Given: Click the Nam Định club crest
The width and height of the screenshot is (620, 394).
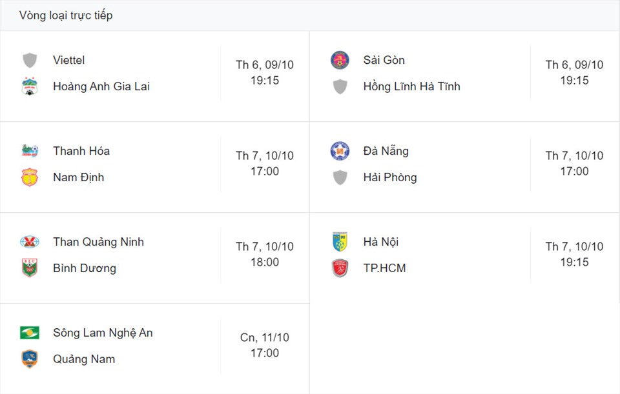Looking at the screenshot, I should point(30,177).
